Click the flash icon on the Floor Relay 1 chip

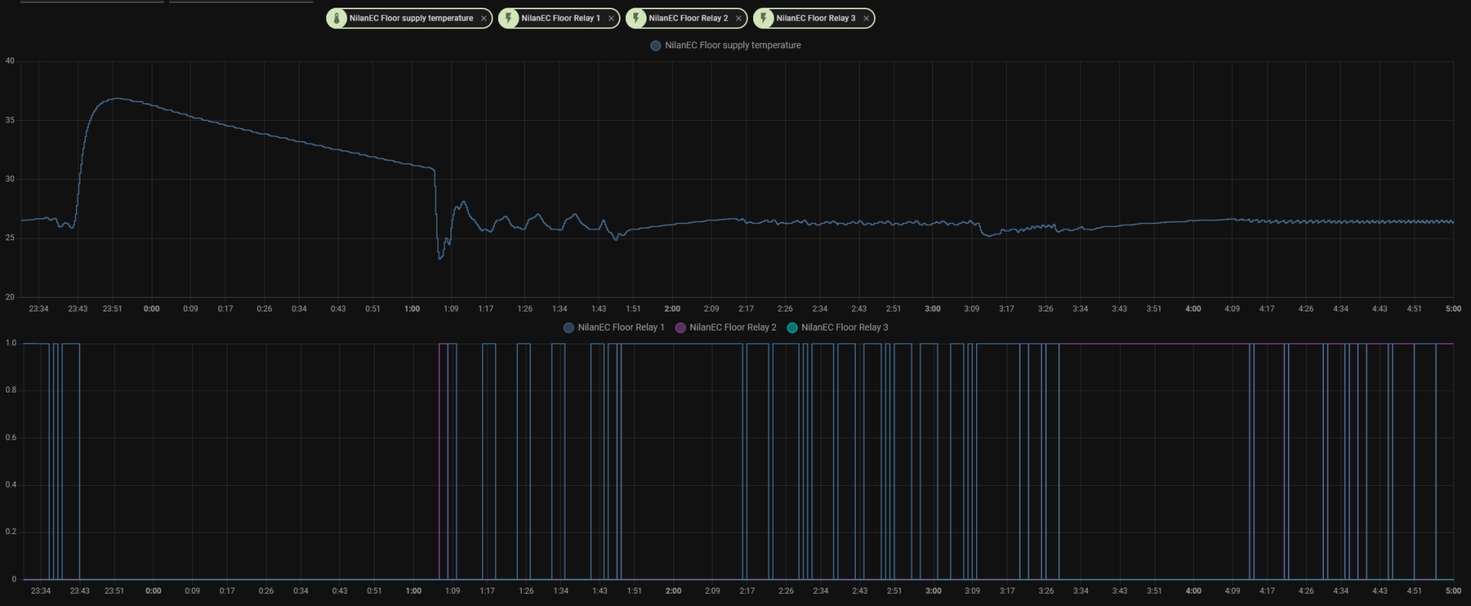pyautogui.click(x=509, y=18)
